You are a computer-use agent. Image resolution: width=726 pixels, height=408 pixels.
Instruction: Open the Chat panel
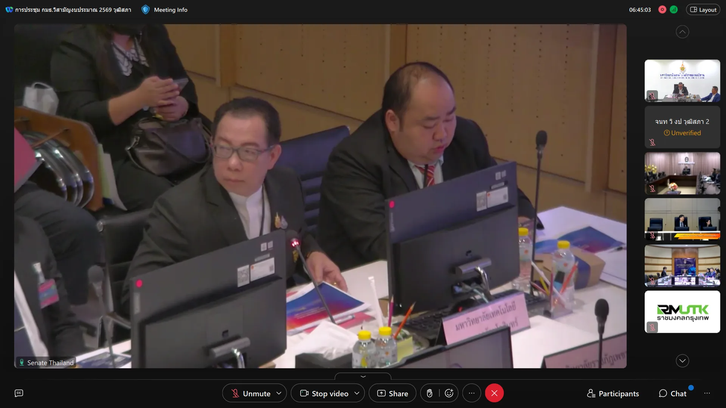click(x=673, y=393)
